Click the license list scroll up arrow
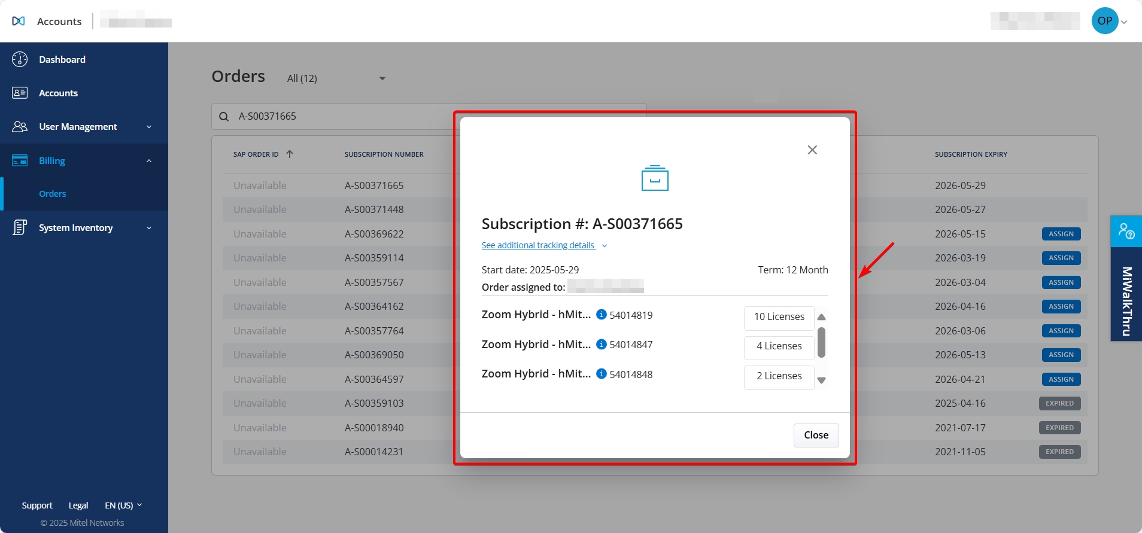This screenshot has height=533, width=1142. click(x=822, y=317)
